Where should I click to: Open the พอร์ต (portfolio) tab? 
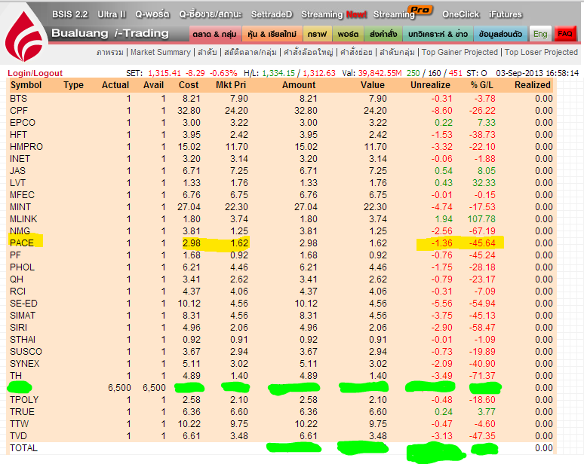point(348,34)
